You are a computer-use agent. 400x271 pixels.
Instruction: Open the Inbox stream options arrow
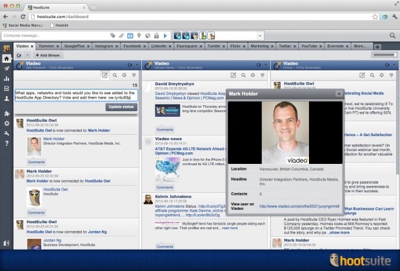pyautogui.click(x=394, y=65)
